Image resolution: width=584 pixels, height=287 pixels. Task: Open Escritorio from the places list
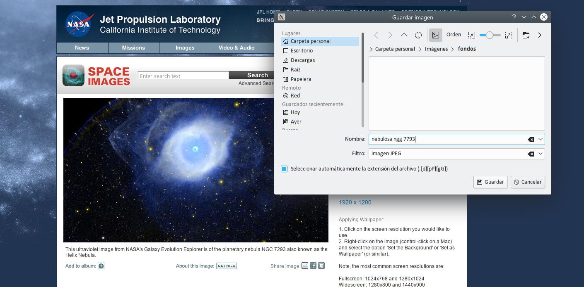pyautogui.click(x=320, y=51)
